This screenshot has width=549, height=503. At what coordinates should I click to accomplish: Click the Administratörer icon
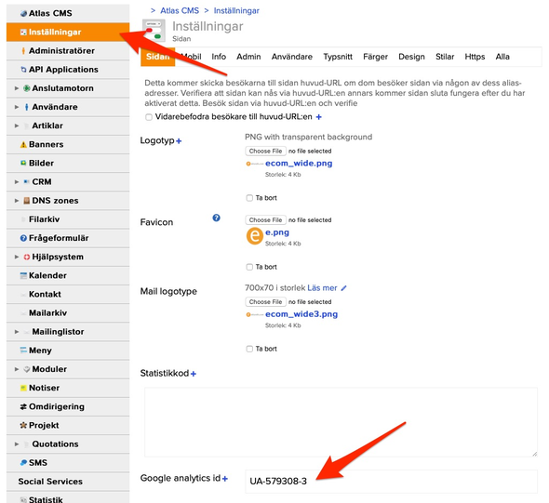tap(23, 51)
